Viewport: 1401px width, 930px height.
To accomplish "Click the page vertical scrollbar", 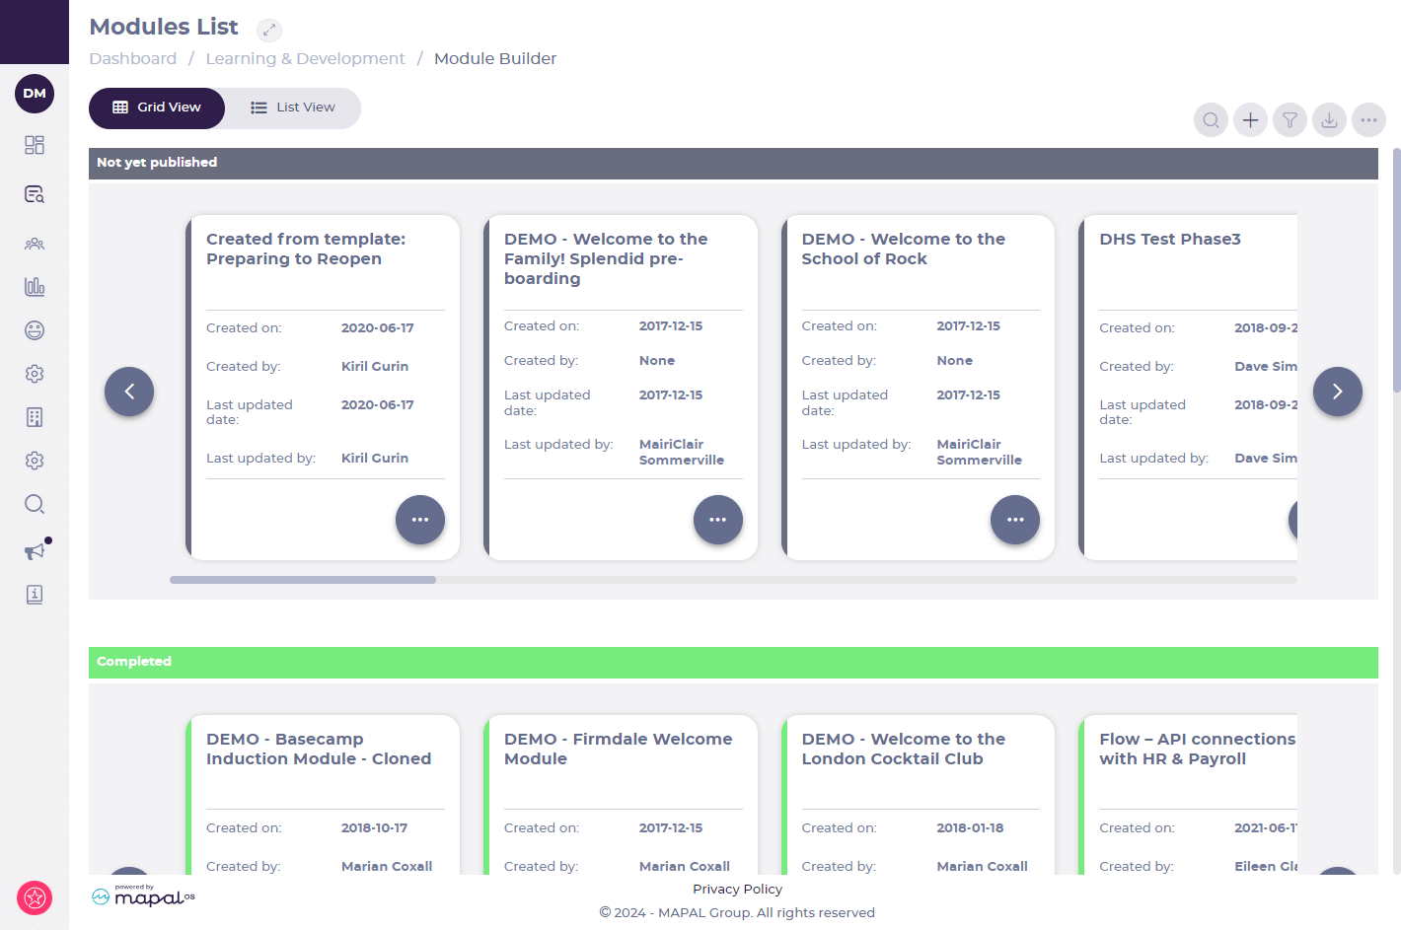I will pos(1396,270).
